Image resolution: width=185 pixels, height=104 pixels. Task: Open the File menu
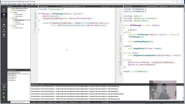pos(2,4)
